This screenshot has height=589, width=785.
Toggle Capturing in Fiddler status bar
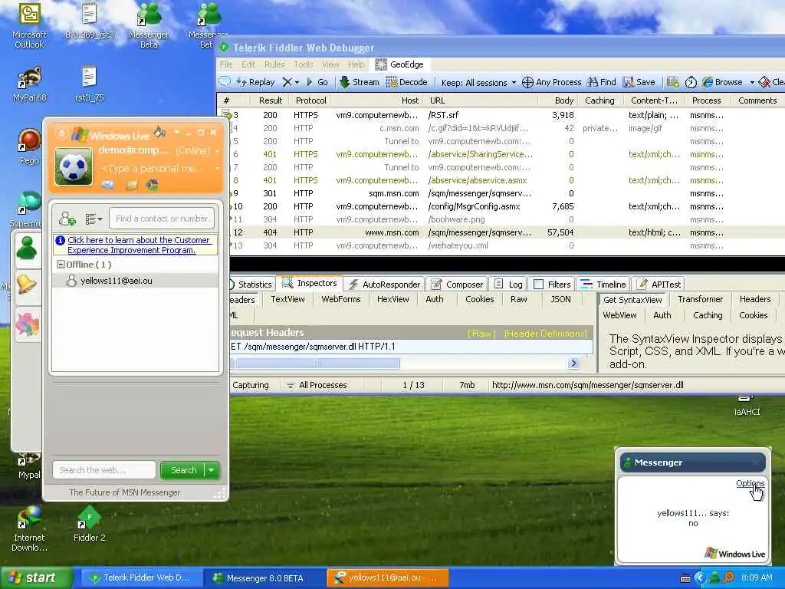point(251,385)
